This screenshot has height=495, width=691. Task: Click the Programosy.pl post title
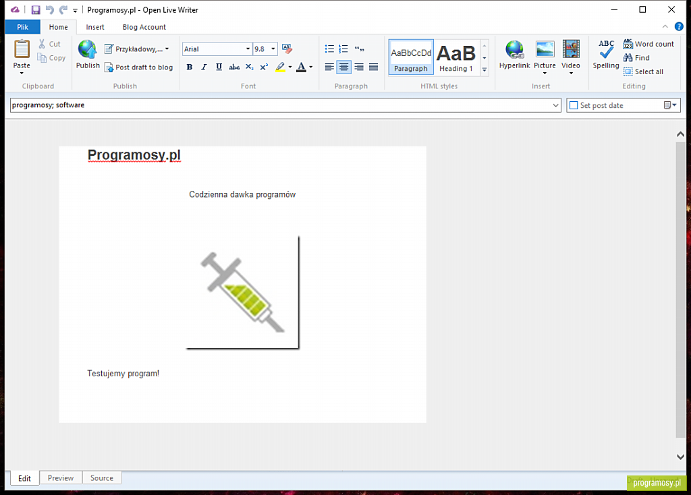pyautogui.click(x=134, y=155)
